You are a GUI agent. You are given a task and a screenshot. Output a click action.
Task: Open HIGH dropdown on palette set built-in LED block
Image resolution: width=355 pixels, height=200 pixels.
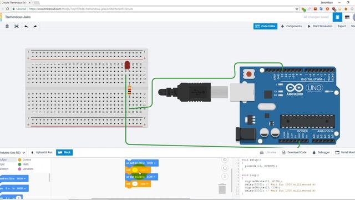coord(21,179)
